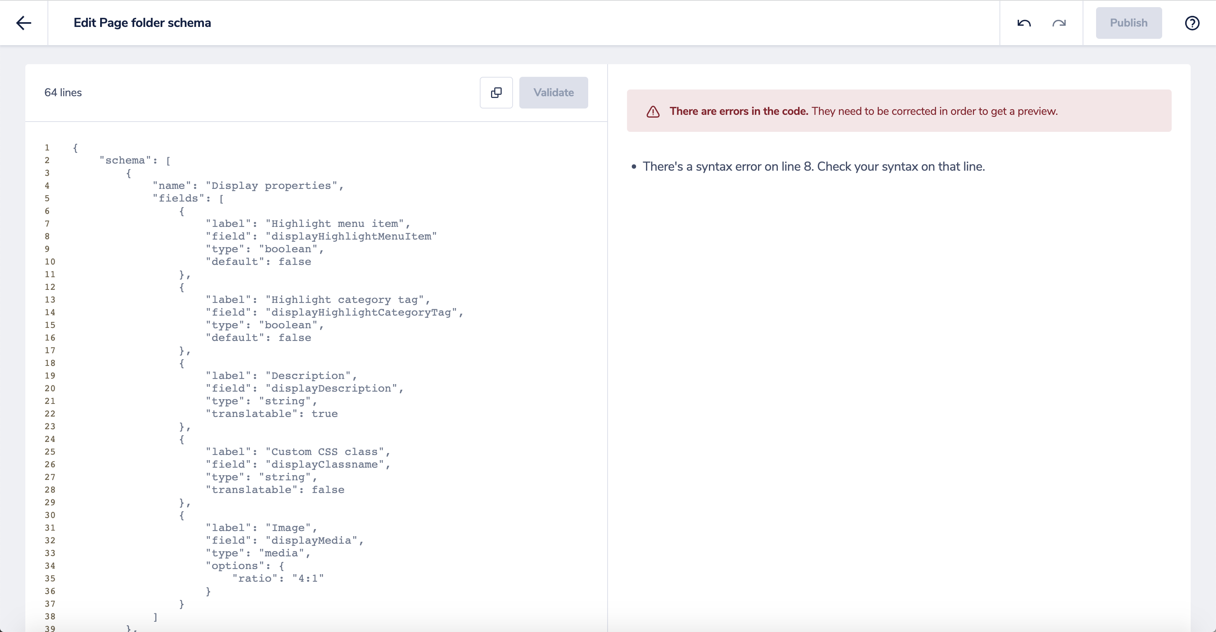Click the back arrow icon
Screen dimensions: 1216x632
[x=24, y=23]
